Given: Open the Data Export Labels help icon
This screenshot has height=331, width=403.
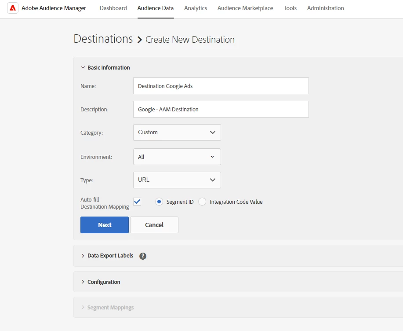Looking at the screenshot, I should click(143, 256).
